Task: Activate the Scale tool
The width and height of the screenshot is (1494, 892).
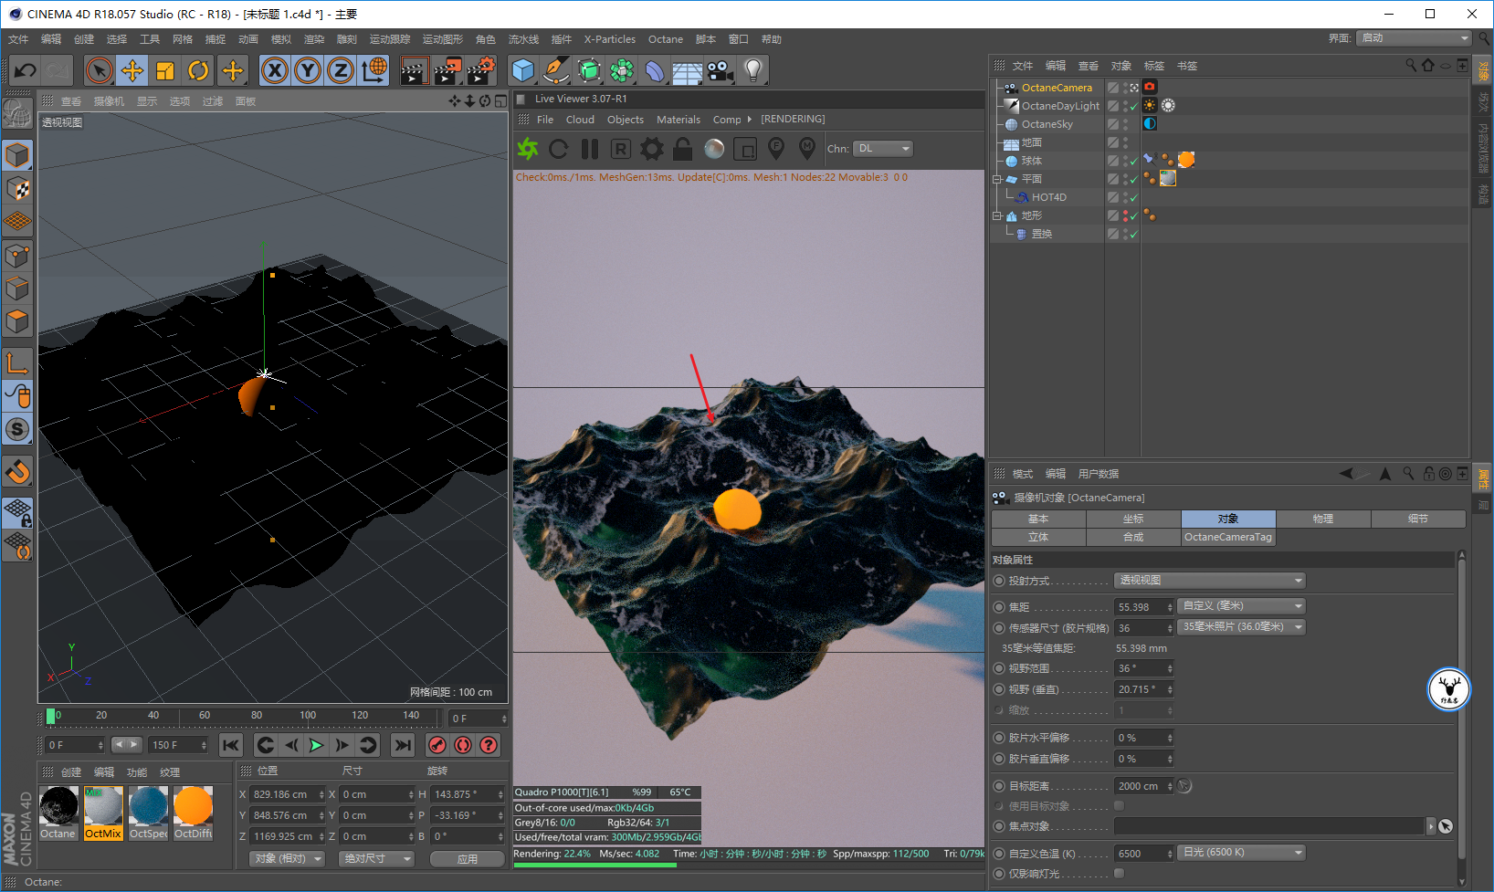Action: tap(165, 70)
